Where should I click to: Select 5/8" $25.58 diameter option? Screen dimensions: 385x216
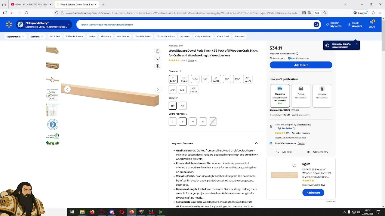[x=194, y=90]
